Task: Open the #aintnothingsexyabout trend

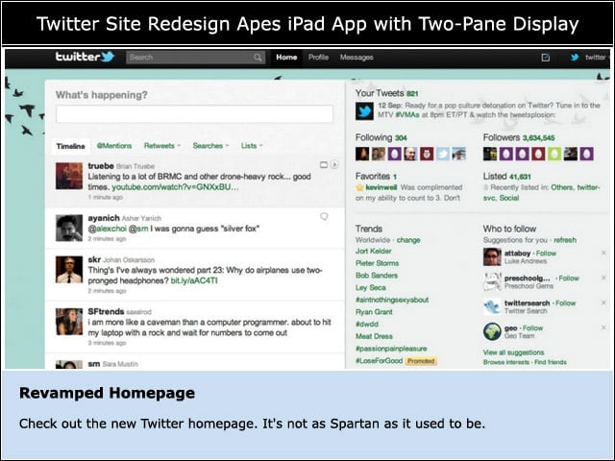Action: point(392,300)
